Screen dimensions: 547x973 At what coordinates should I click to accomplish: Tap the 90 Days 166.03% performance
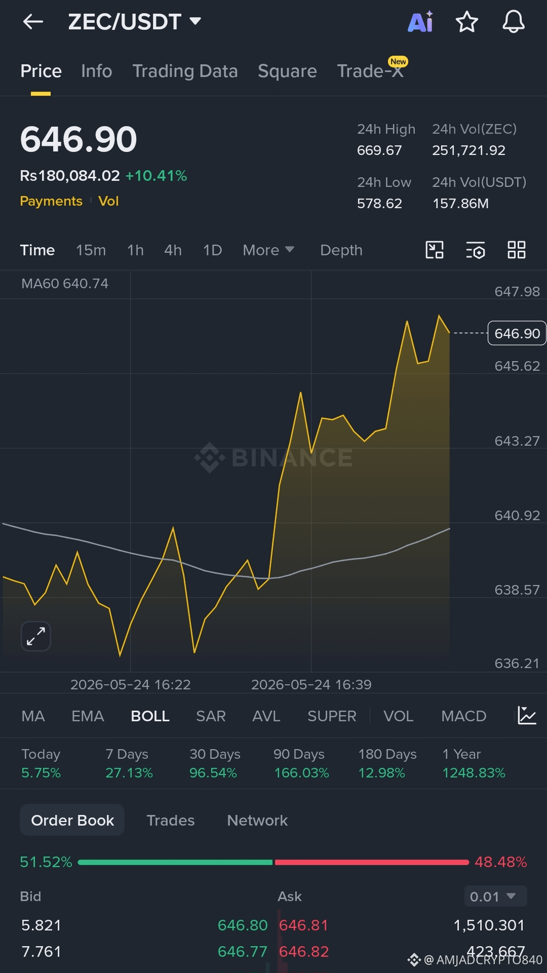[x=301, y=763]
